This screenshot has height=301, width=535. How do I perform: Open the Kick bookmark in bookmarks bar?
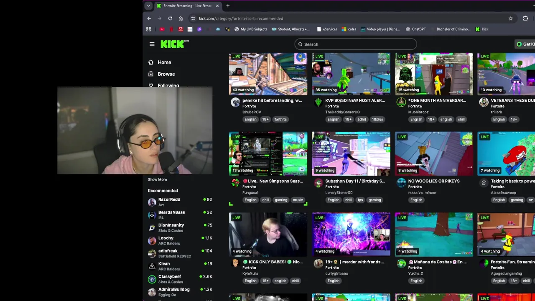click(x=481, y=29)
